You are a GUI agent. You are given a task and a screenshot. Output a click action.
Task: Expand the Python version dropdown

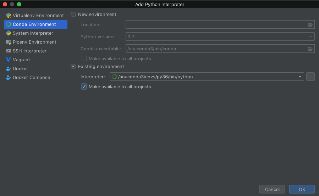click(310, 37)
